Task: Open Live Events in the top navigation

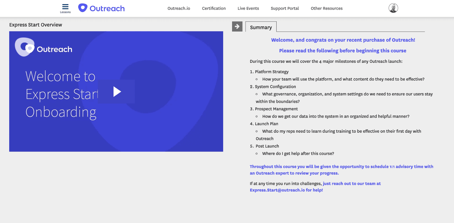Action: 248,8
